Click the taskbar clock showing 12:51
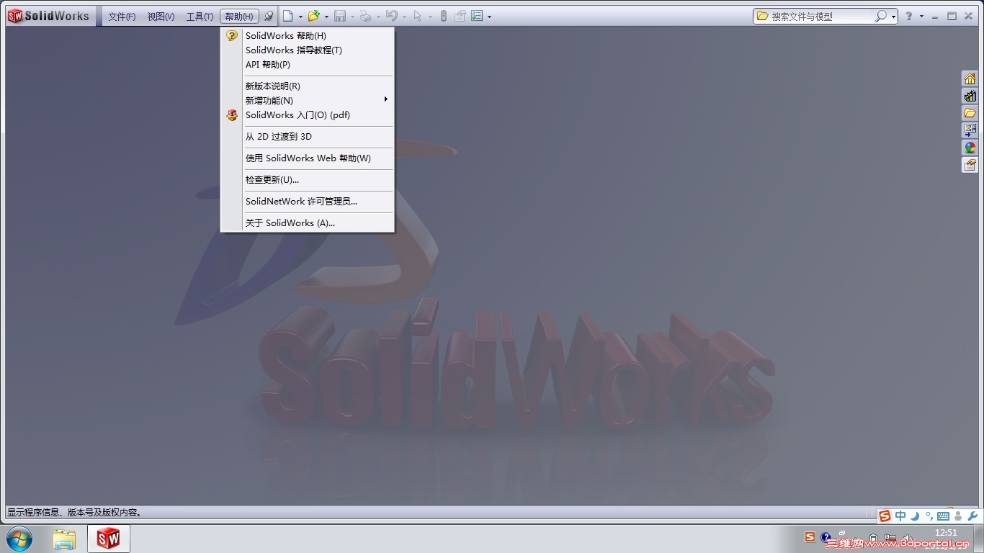This screenshot has width=984, height=553. coord(946,533)
